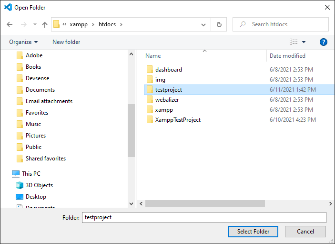Select Pictures folder in navigation pane
This screenshot has width=335, height=244.
[36, 136]
